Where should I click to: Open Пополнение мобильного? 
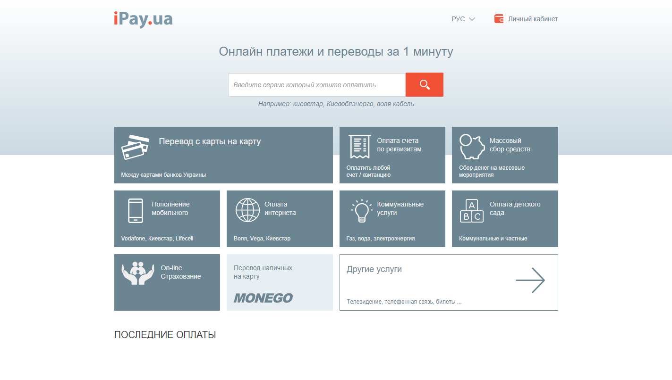(x=170, y=208)
